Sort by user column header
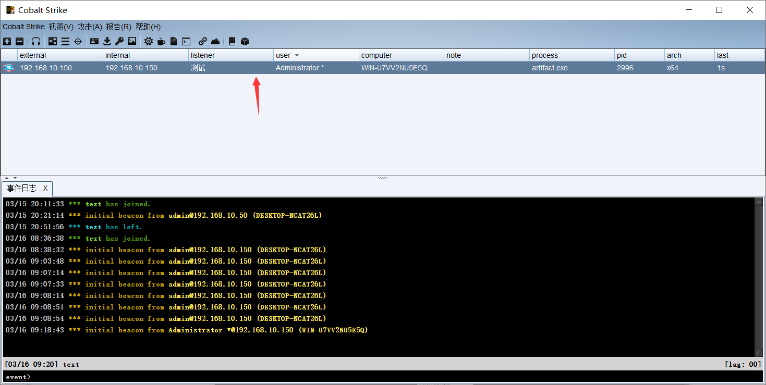 (316, 55)
